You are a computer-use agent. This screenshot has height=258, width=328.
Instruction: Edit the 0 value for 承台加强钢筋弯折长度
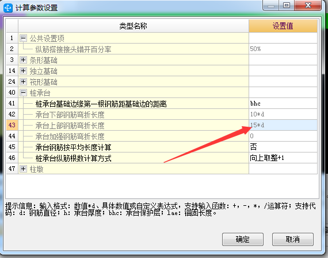click(283, 136)
